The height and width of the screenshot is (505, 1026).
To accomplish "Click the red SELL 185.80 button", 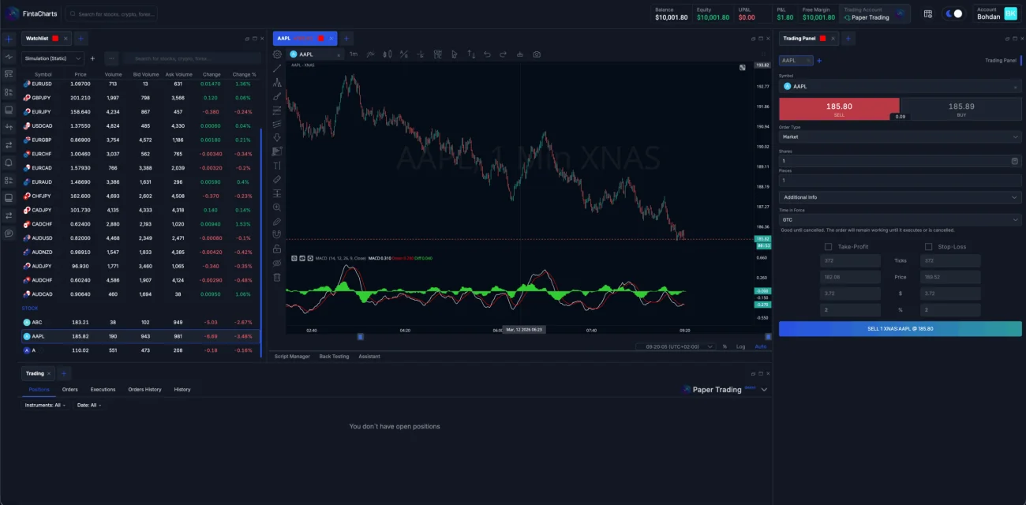I will pos(838,109).
